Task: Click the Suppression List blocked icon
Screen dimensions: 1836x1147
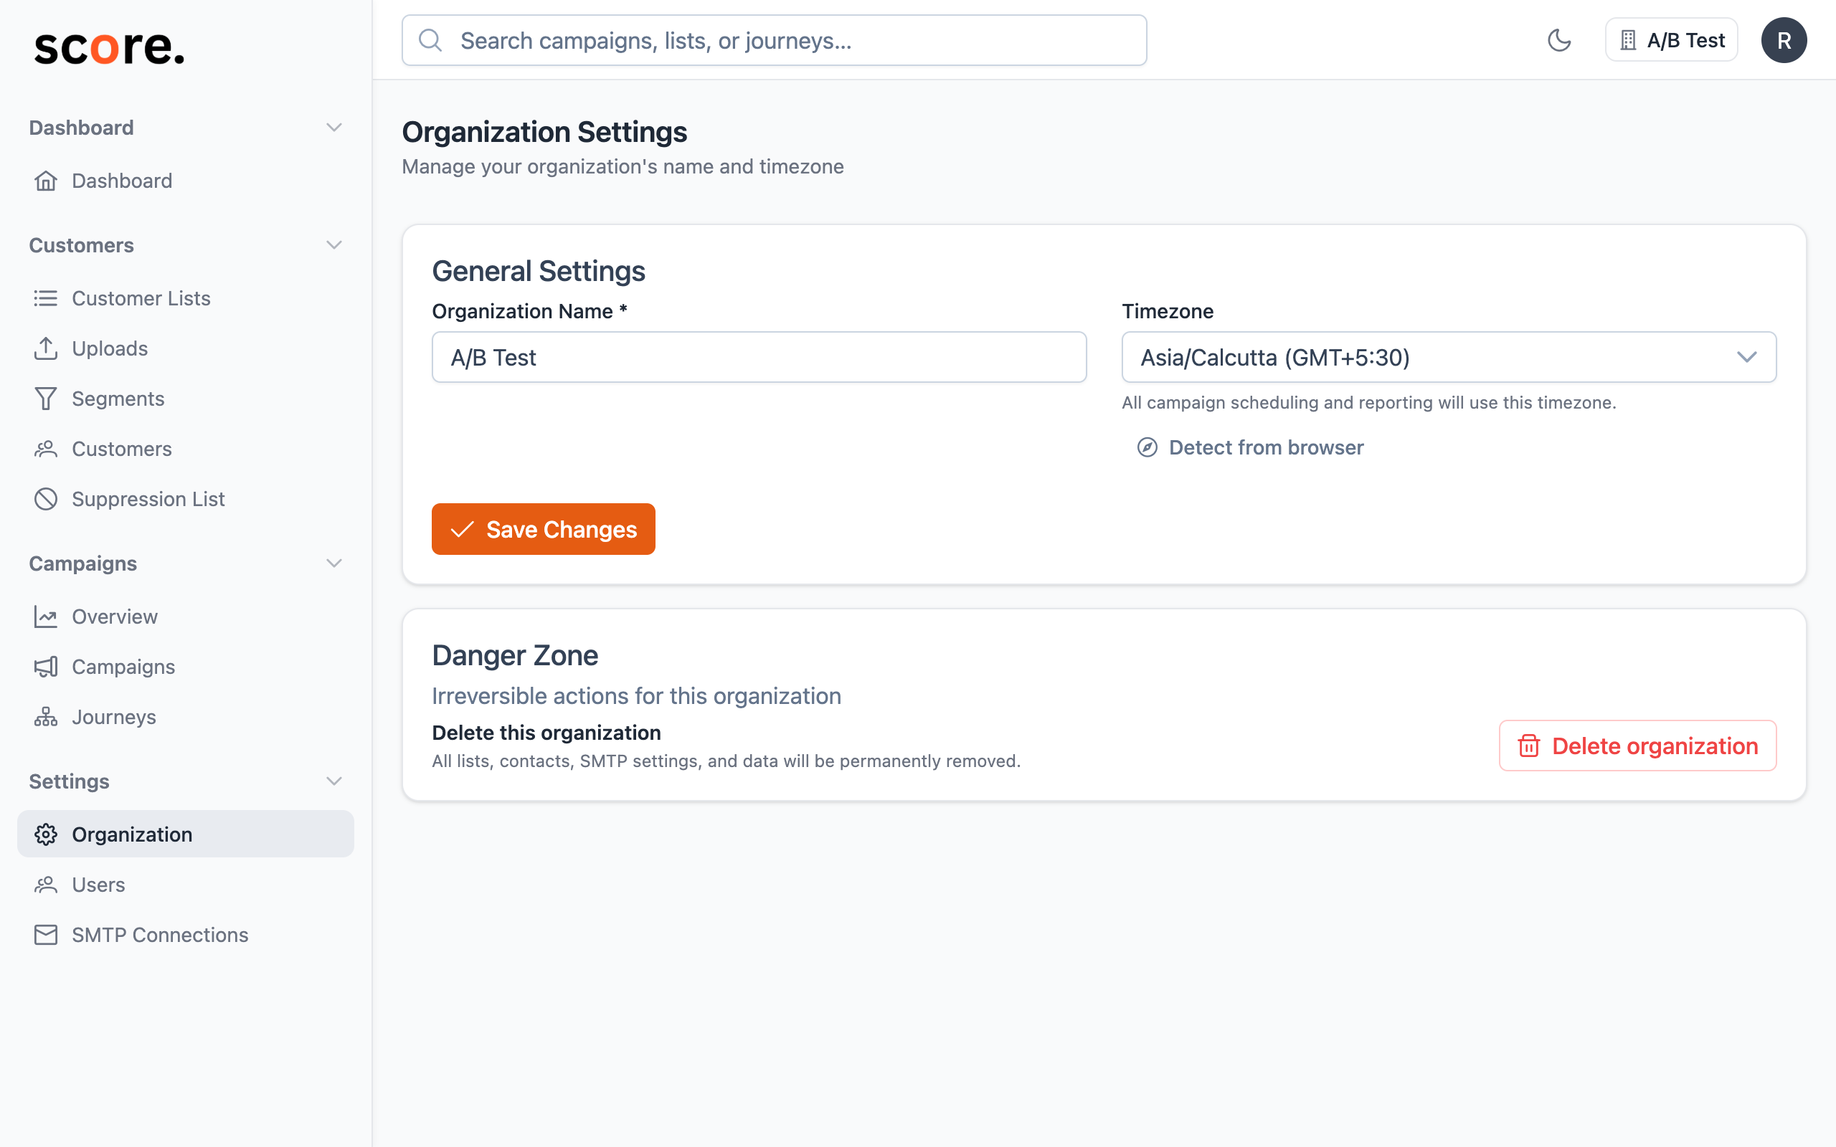Action: 45,498
